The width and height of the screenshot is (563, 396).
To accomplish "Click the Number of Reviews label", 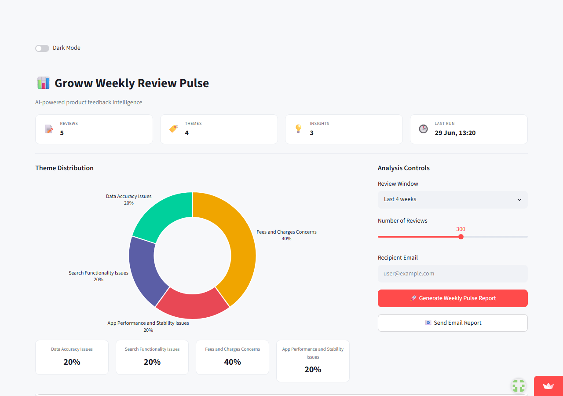I will pos(402,221).
